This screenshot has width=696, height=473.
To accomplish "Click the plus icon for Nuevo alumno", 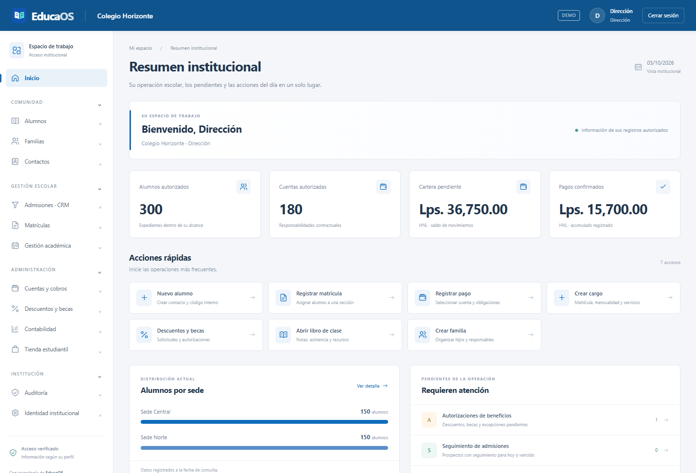I will (x=144, y=298).
